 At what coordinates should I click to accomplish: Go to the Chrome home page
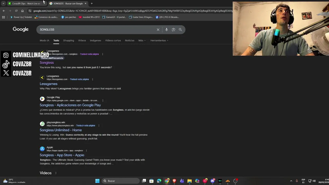[x=22, y=11]
